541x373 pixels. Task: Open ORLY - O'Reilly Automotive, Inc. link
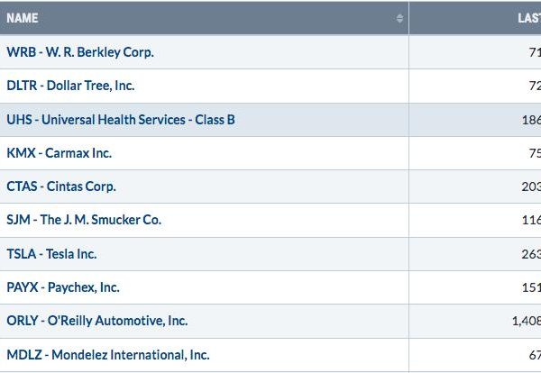coord(97,321)
